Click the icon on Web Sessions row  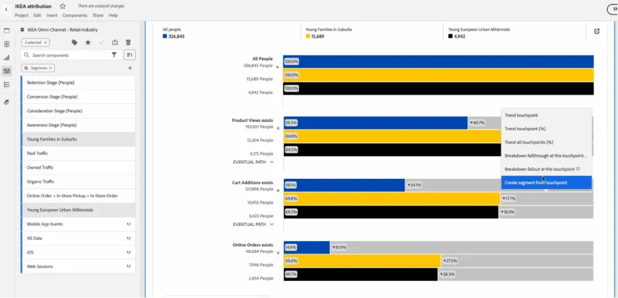click(128, 266)
